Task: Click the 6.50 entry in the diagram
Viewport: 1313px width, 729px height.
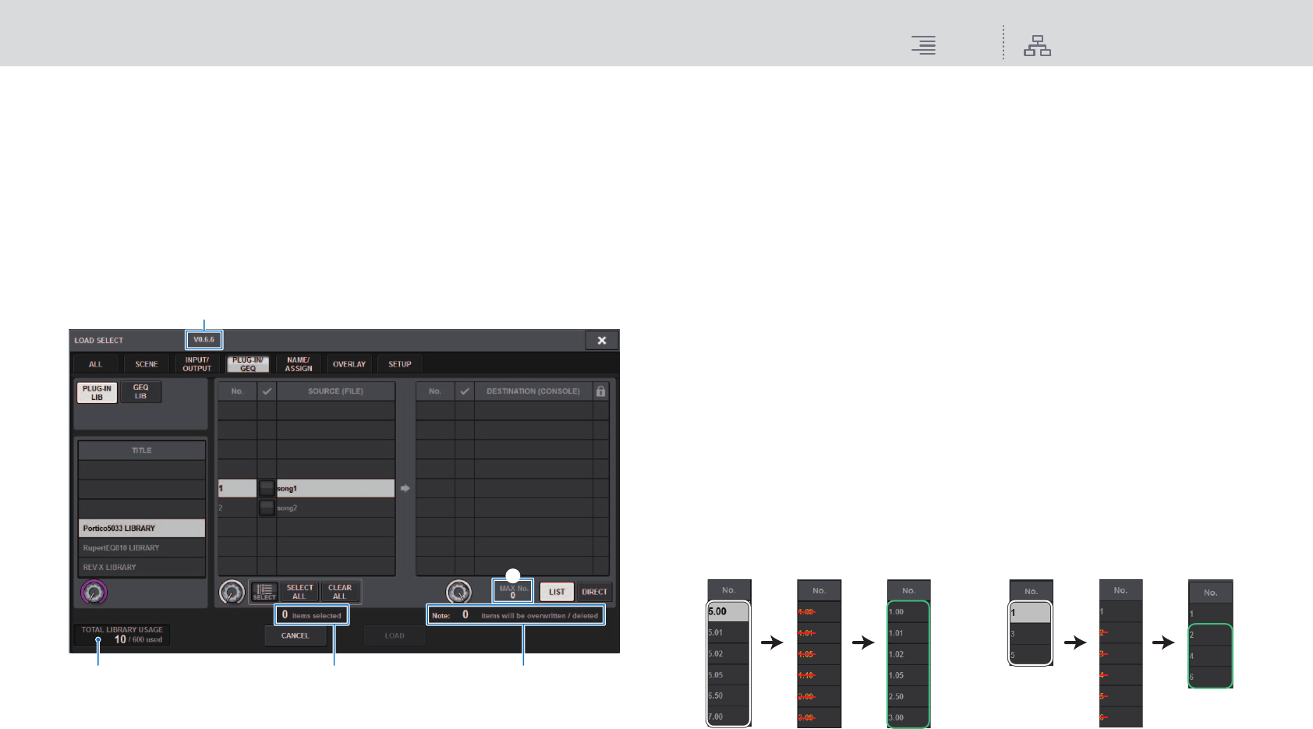Action: pyautogui.click(x=729, y=695)
